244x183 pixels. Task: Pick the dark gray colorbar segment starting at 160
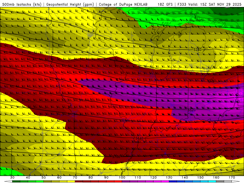[220, 181]
